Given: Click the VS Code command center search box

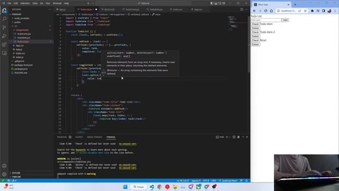Looking at the screenshot, I should 144,3.
